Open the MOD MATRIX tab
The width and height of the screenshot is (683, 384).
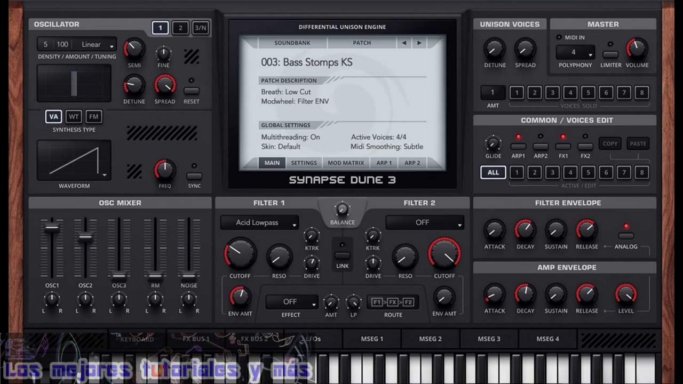coord(346,163)
